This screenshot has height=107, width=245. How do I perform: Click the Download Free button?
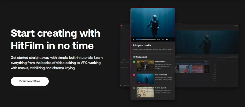[30, 81]
